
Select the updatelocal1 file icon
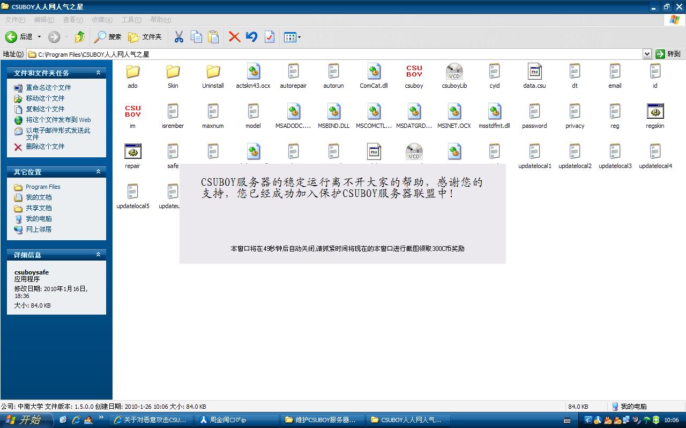point(534,151)
